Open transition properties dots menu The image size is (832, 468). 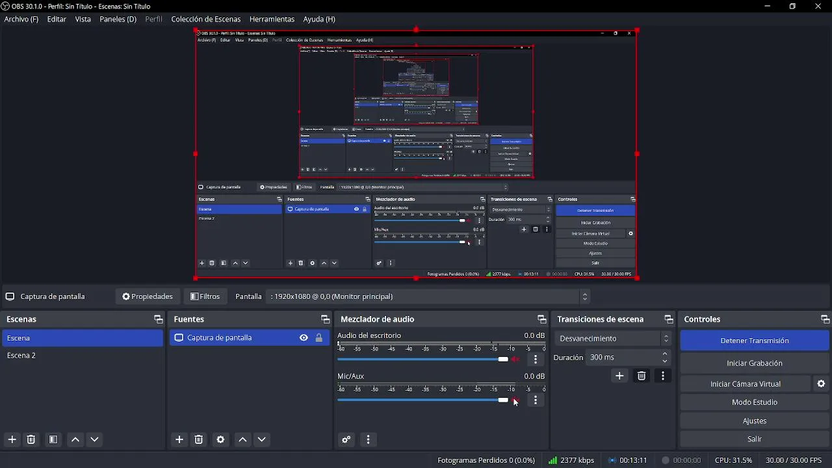pos(663,376)
